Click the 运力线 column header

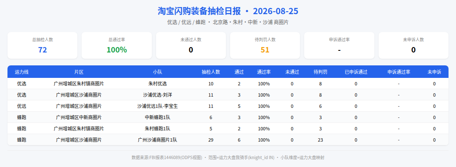(x=22, y=72)
